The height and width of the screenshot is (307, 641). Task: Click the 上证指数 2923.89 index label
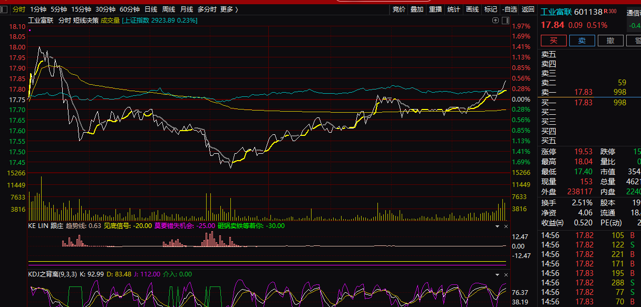160,20
